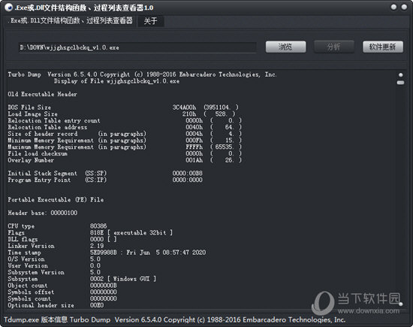Click the 'User Version' row

coord(54,265)
